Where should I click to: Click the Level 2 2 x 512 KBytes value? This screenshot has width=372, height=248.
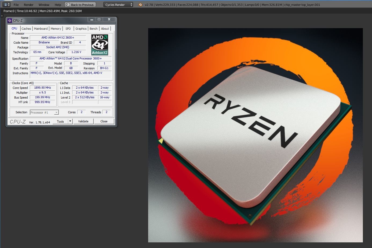[x=85, y=97]
